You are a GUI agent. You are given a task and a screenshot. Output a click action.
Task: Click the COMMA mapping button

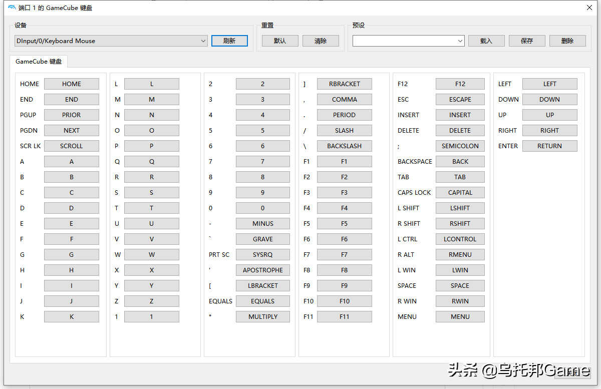[x=345, y=100]
